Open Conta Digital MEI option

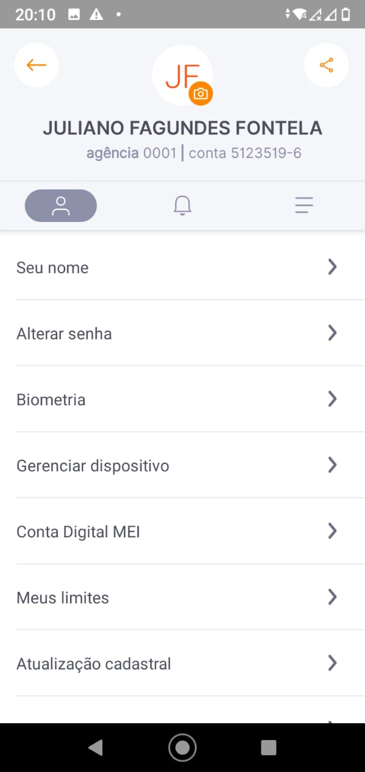(x=78, y=532)
